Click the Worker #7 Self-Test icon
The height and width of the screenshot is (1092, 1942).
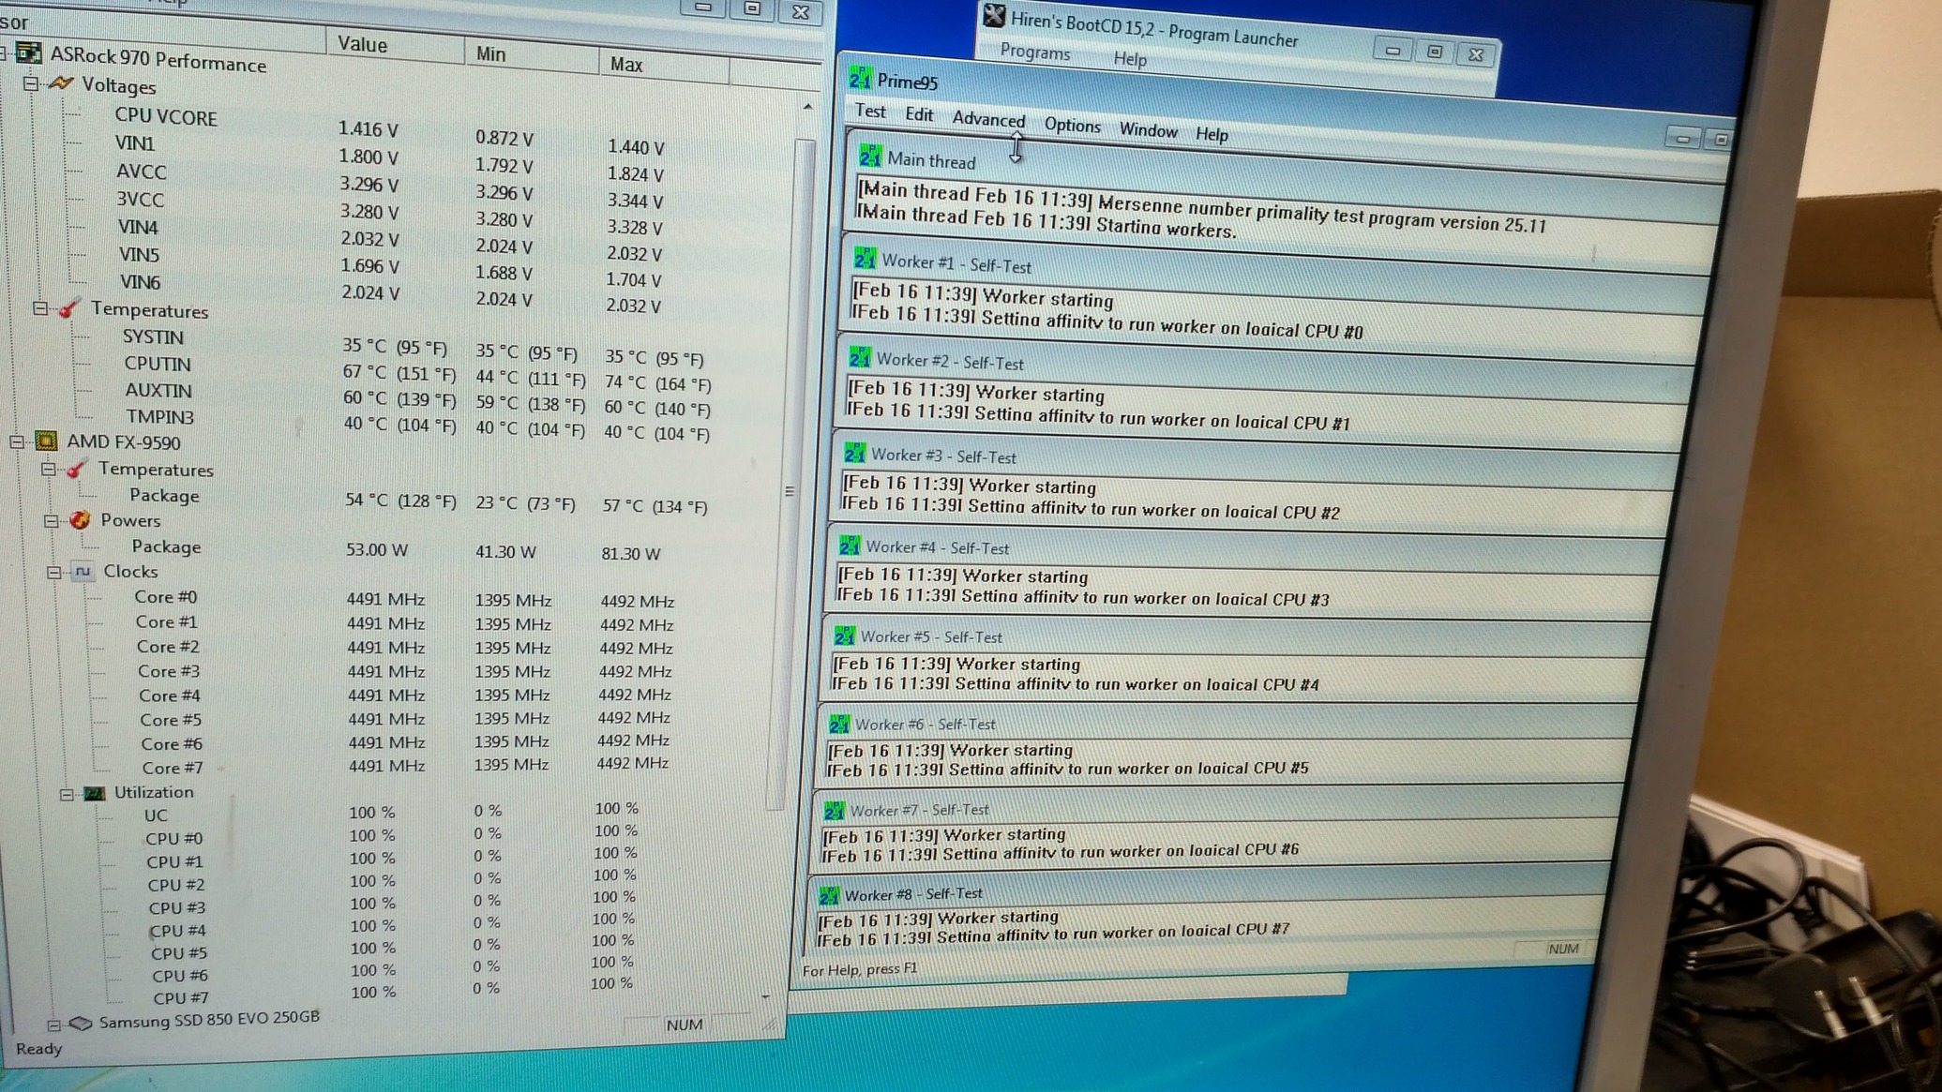click(x=834, y=809)
